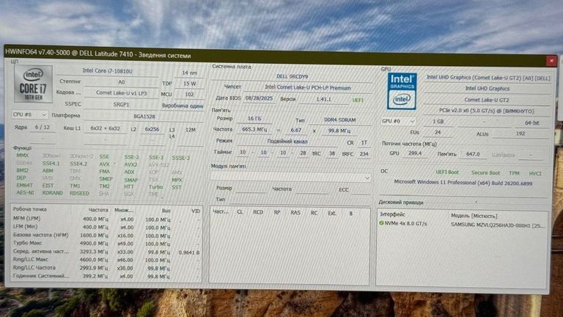Click the memory type DDR4 SDRAM
This screenshot has width=563, height=317.
click(x=339, y=120)
